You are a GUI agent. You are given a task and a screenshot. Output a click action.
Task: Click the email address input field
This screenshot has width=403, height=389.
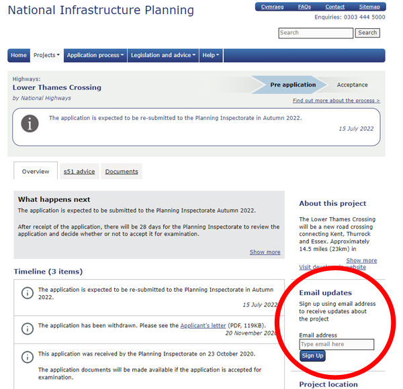[x=337, y=344]
